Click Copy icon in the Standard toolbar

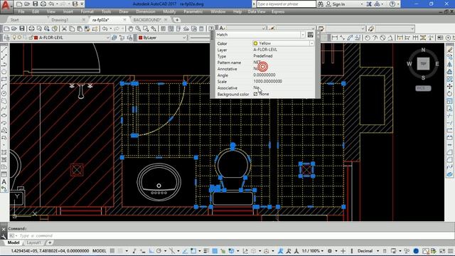[72, 28]
